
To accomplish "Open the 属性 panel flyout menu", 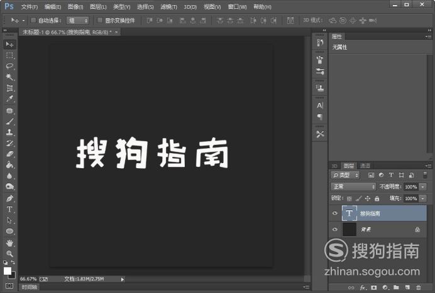I will 428,36.
